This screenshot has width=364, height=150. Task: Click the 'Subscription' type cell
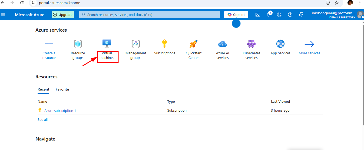[x=177, y=110]
